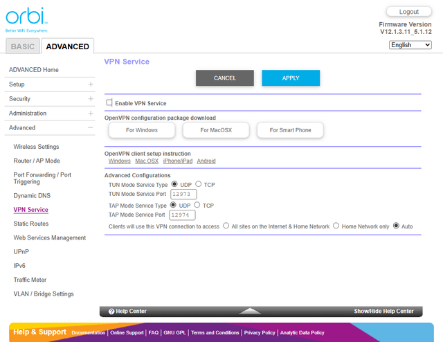Screen dimensions: 443x342
Task: Open iPhone/iPad client setup instruction link
Action: tap(178, 161)
